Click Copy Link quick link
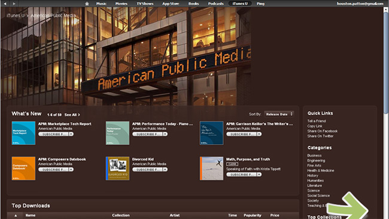This screenshot has width=389, height=219. [x=315, y=126]
